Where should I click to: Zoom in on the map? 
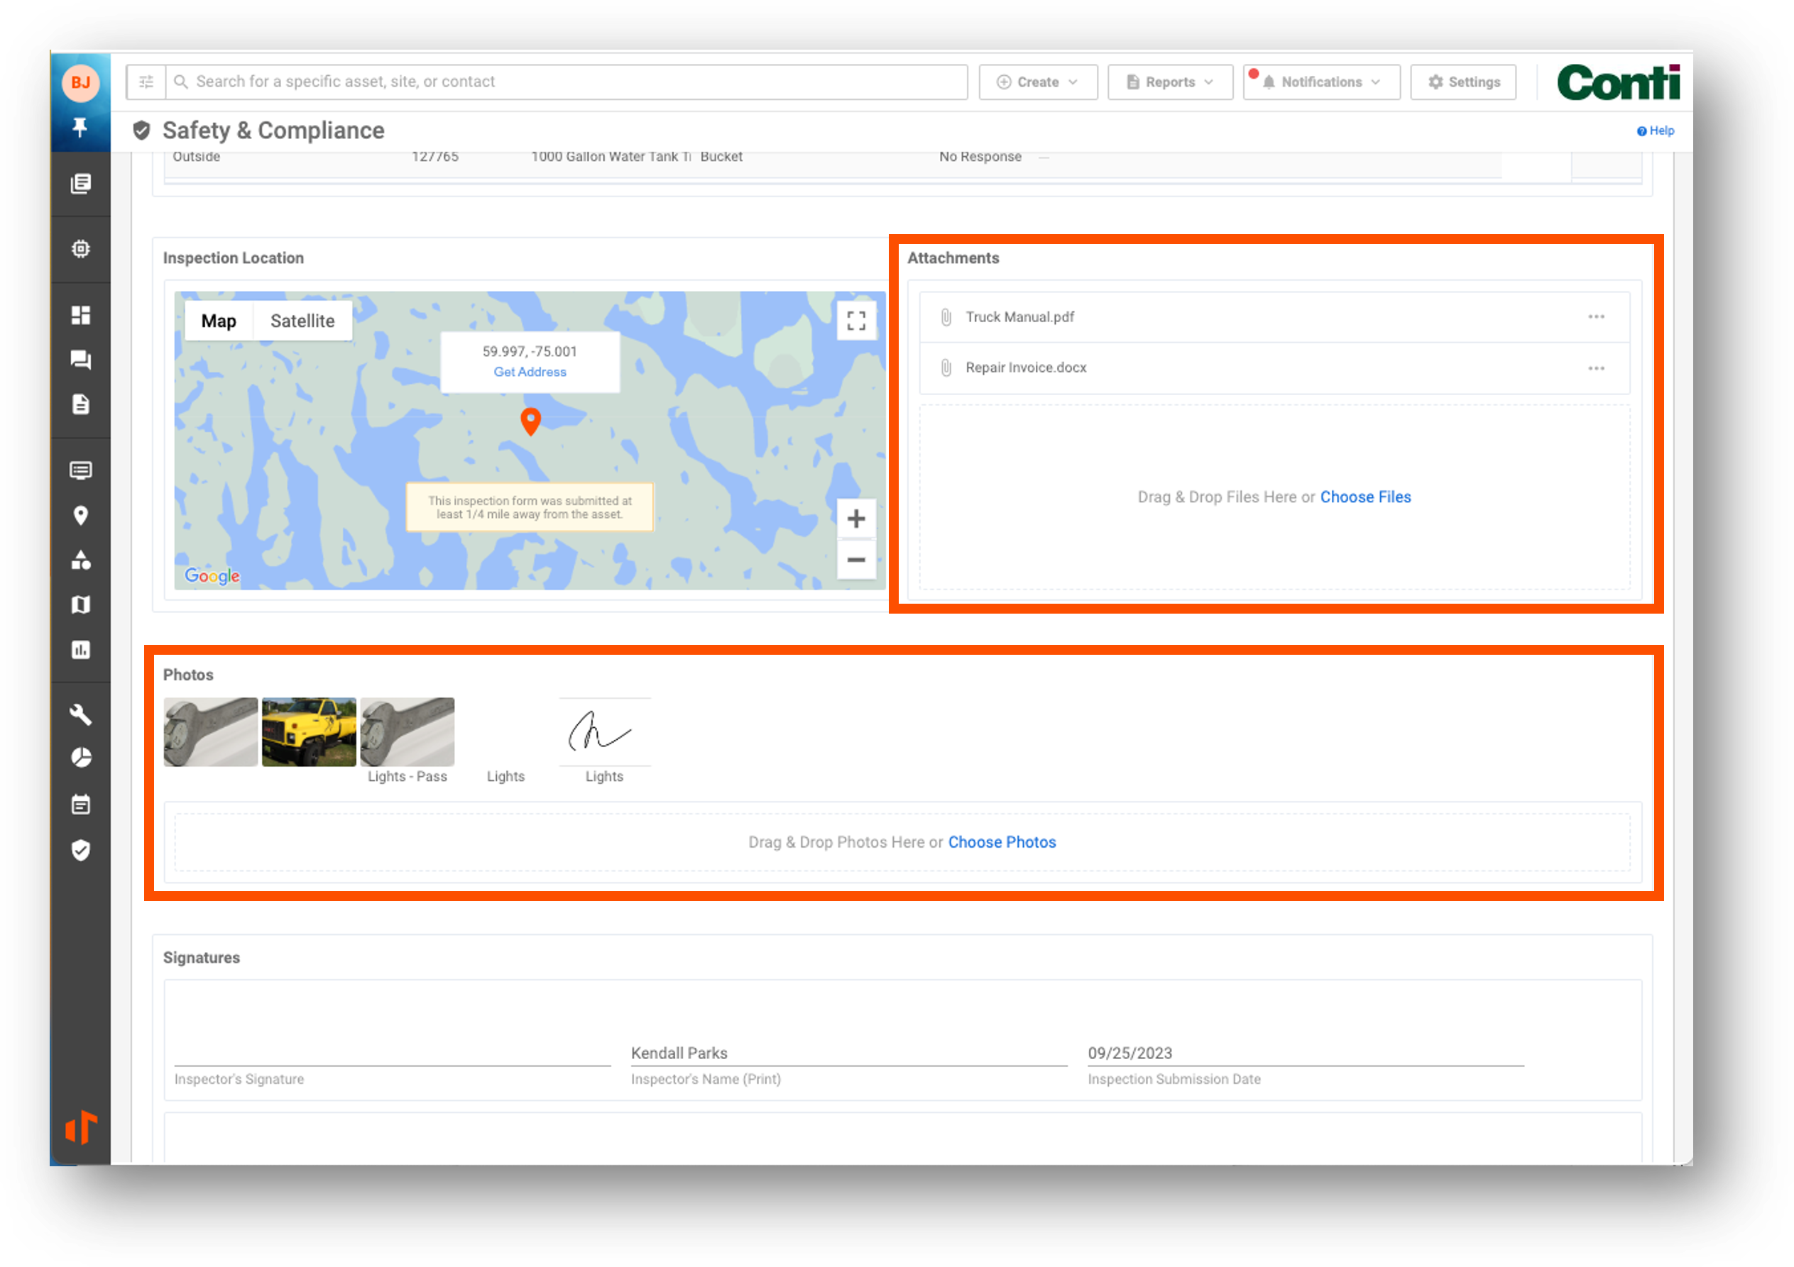click(x=856, y=519)
